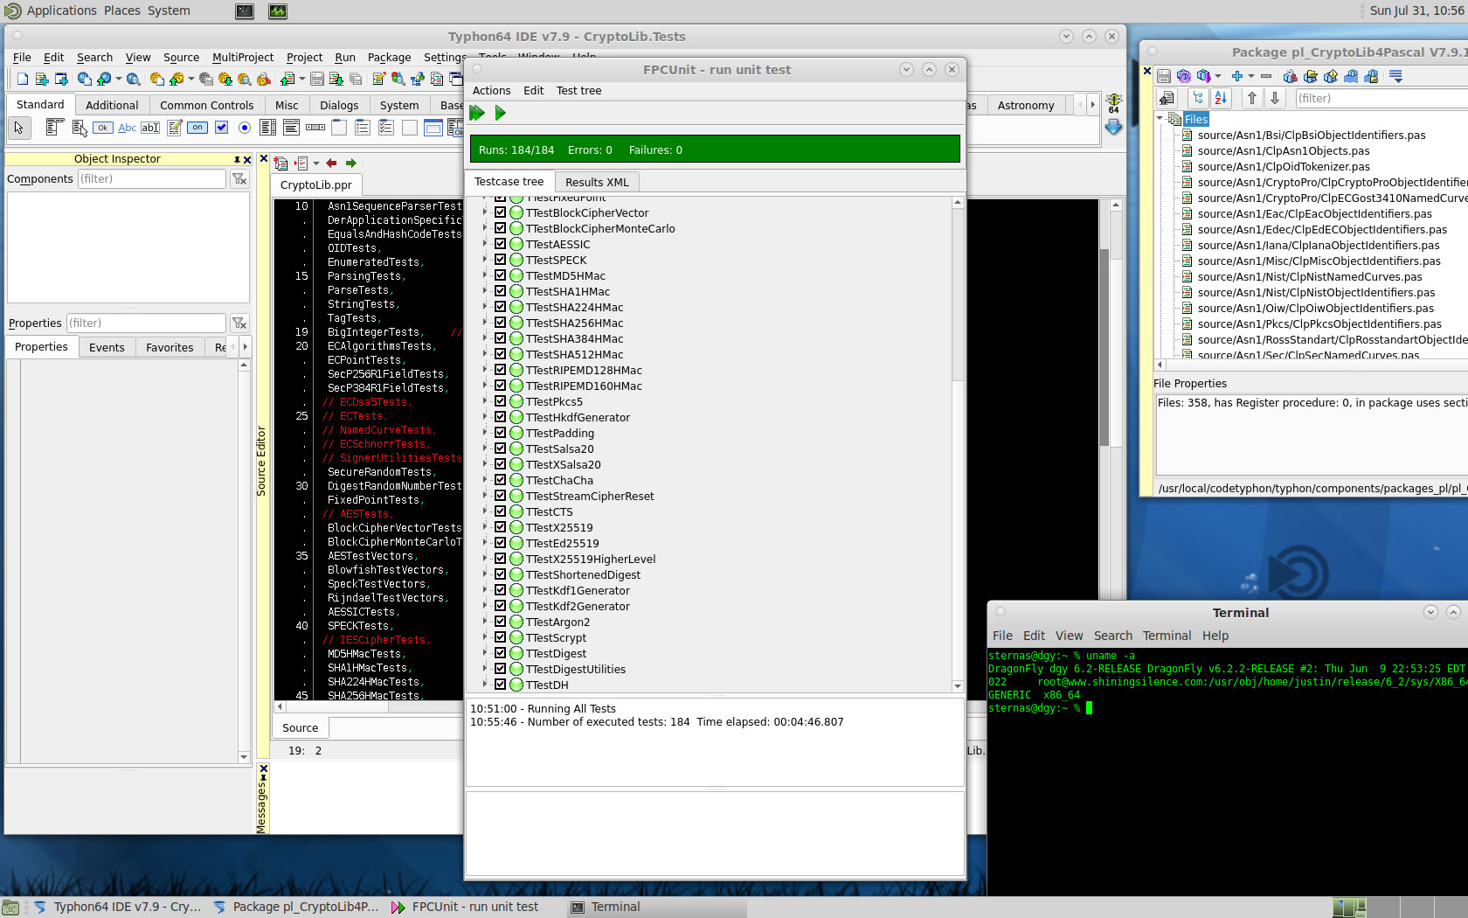Uncheck TTestSalsa20 test checkbox
This screenshot has height=918, width=1468.
(x=501, y=449)
